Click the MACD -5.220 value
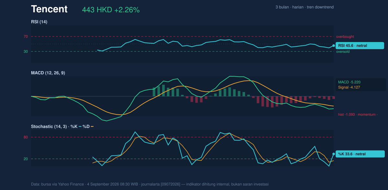 point(349,82)
